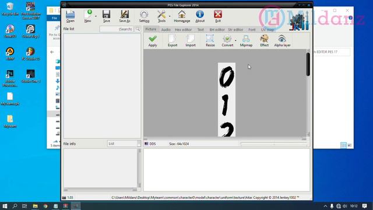Open File Explorer from taskbar
This screenshot has width=373, height=210.
pyautogui.click(x=35, y=206)
